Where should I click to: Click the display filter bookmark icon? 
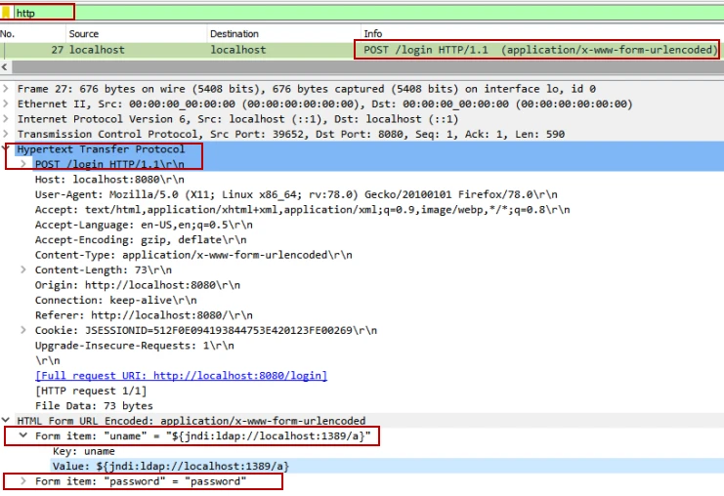pyautogui.click(x=7, y=13)
